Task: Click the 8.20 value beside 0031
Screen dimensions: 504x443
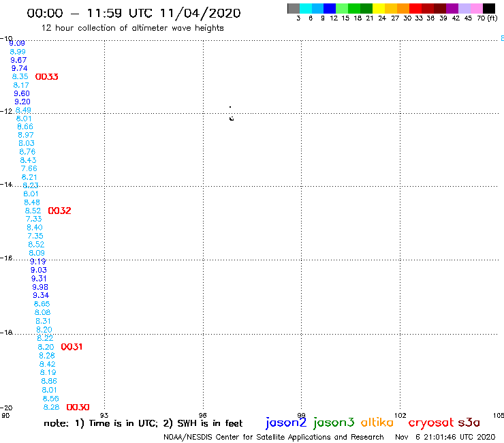Action: (x=46, y=347)
